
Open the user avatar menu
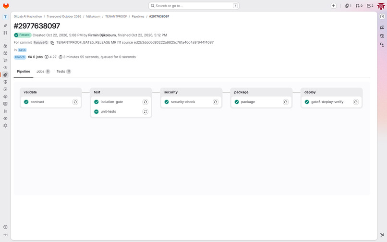point(381,6)
